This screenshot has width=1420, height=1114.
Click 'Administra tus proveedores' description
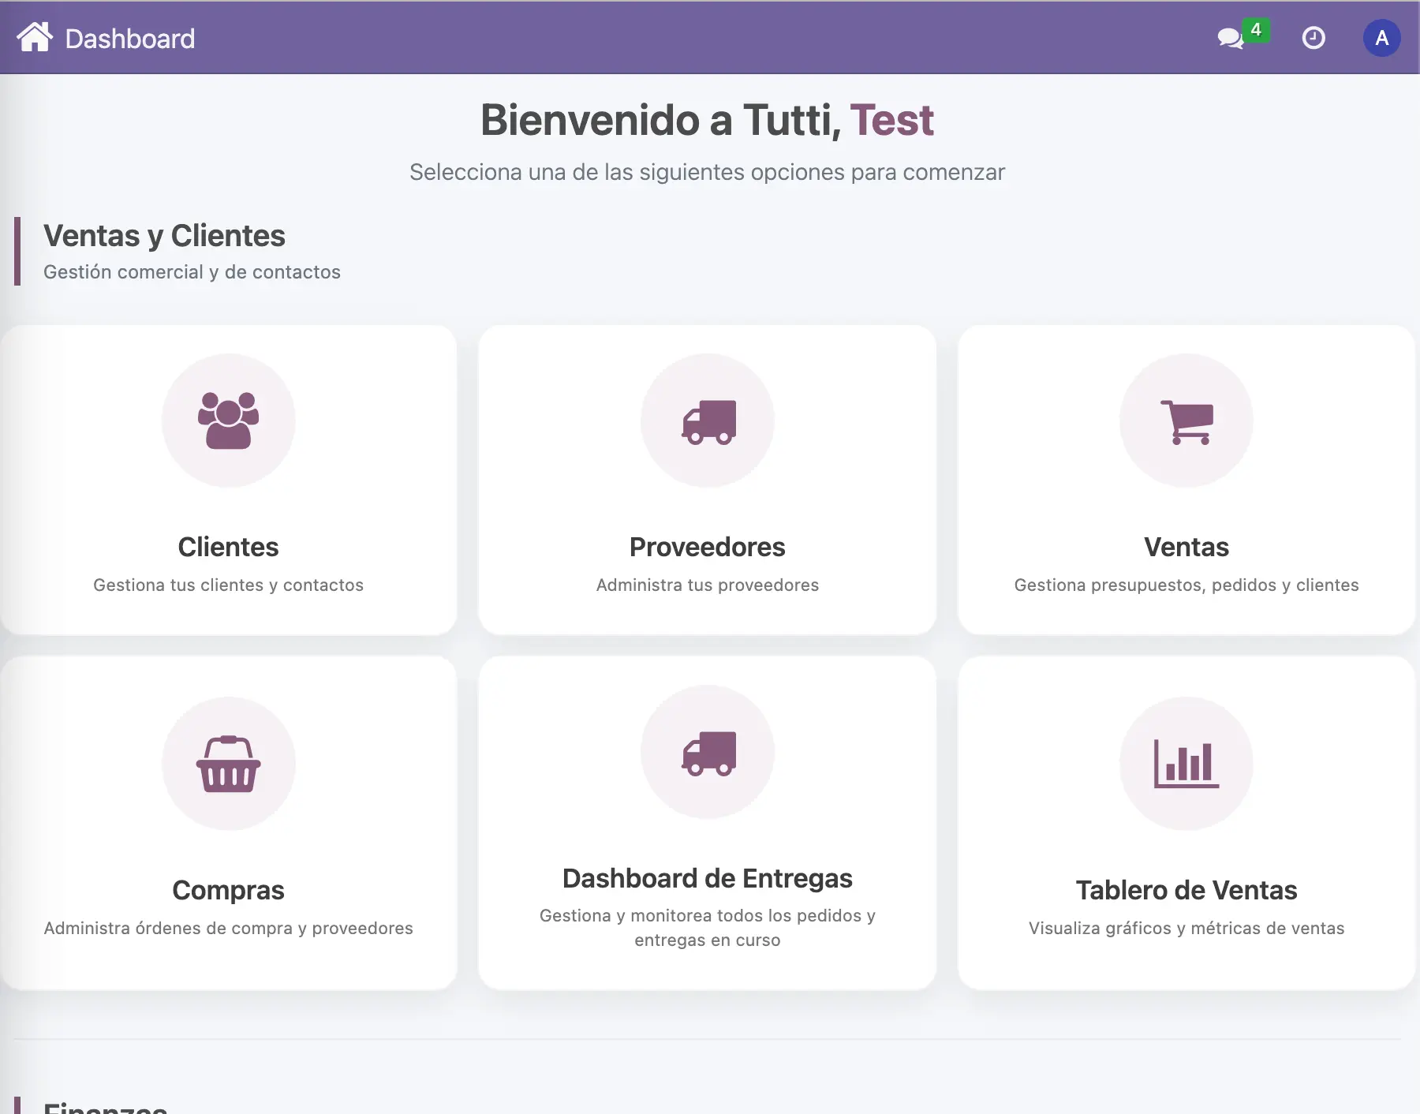[707, 585]
